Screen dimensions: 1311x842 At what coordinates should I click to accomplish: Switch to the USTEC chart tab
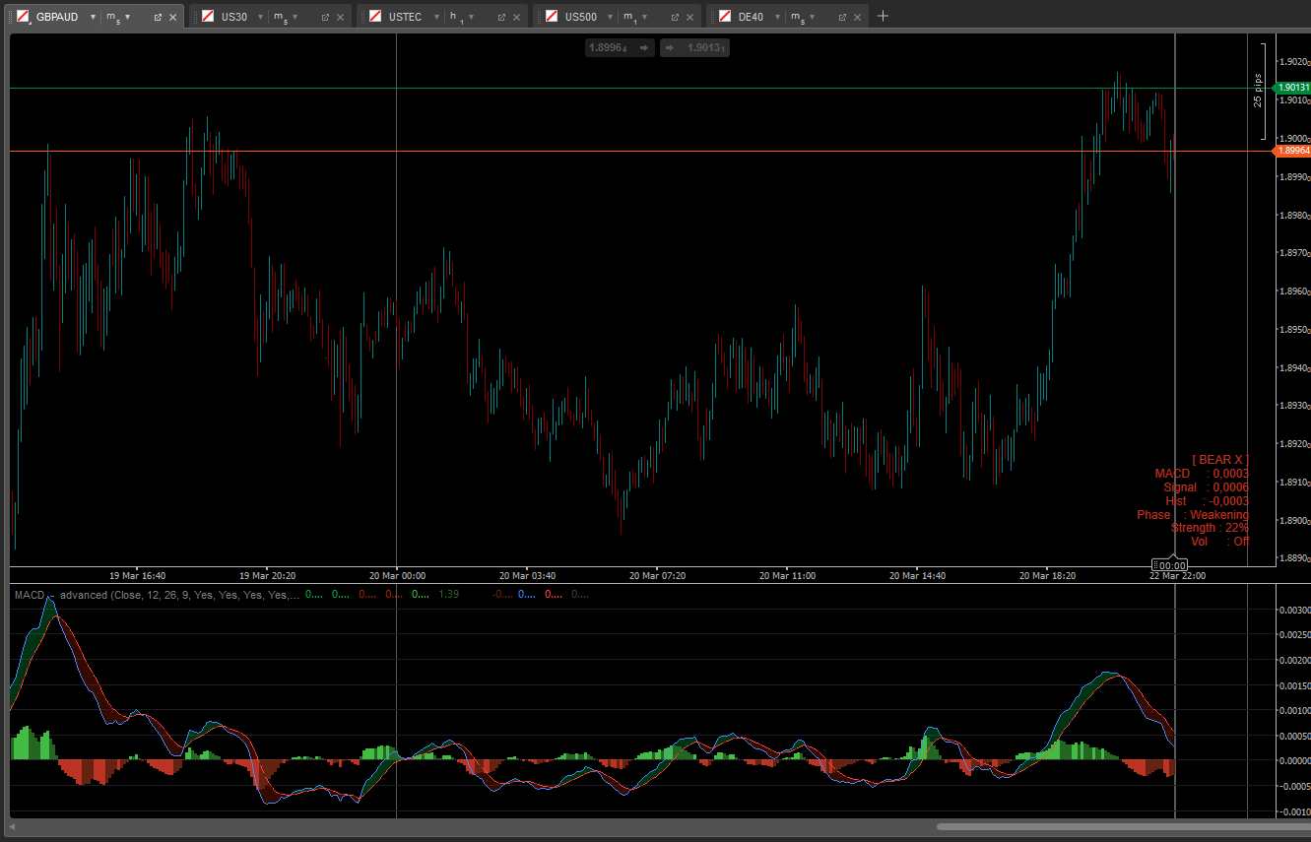pos(405,17)
